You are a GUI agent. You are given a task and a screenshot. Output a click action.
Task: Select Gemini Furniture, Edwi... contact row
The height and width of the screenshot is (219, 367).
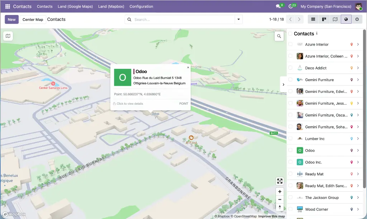[x=325, y=91]
